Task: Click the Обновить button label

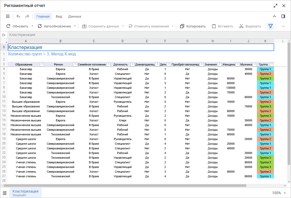Action: point(20,26)
